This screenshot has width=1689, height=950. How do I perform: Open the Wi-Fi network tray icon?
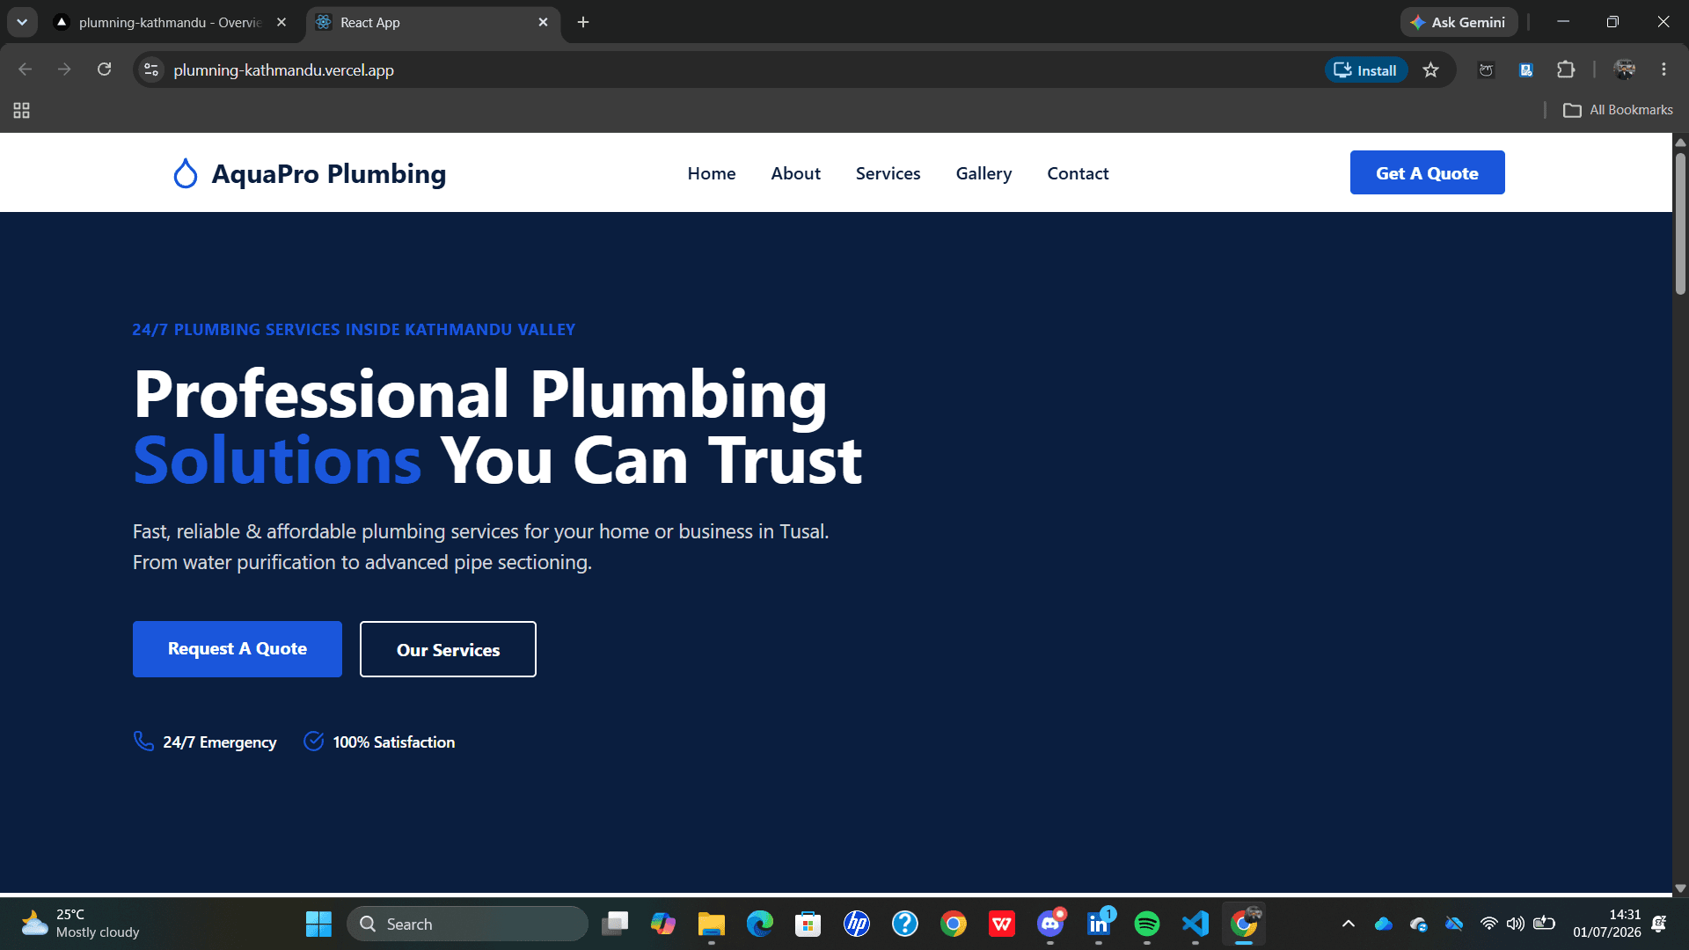point(1488,924)
